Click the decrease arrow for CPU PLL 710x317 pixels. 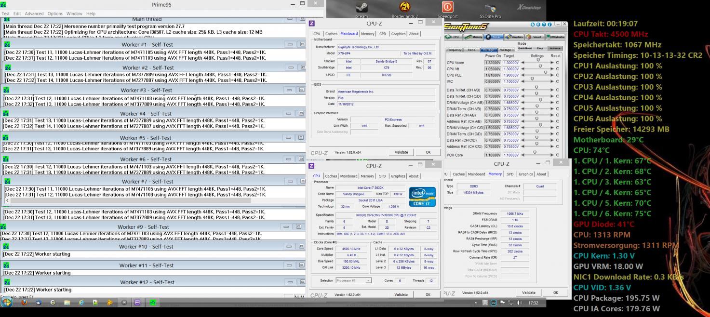(x=523, y=75)
